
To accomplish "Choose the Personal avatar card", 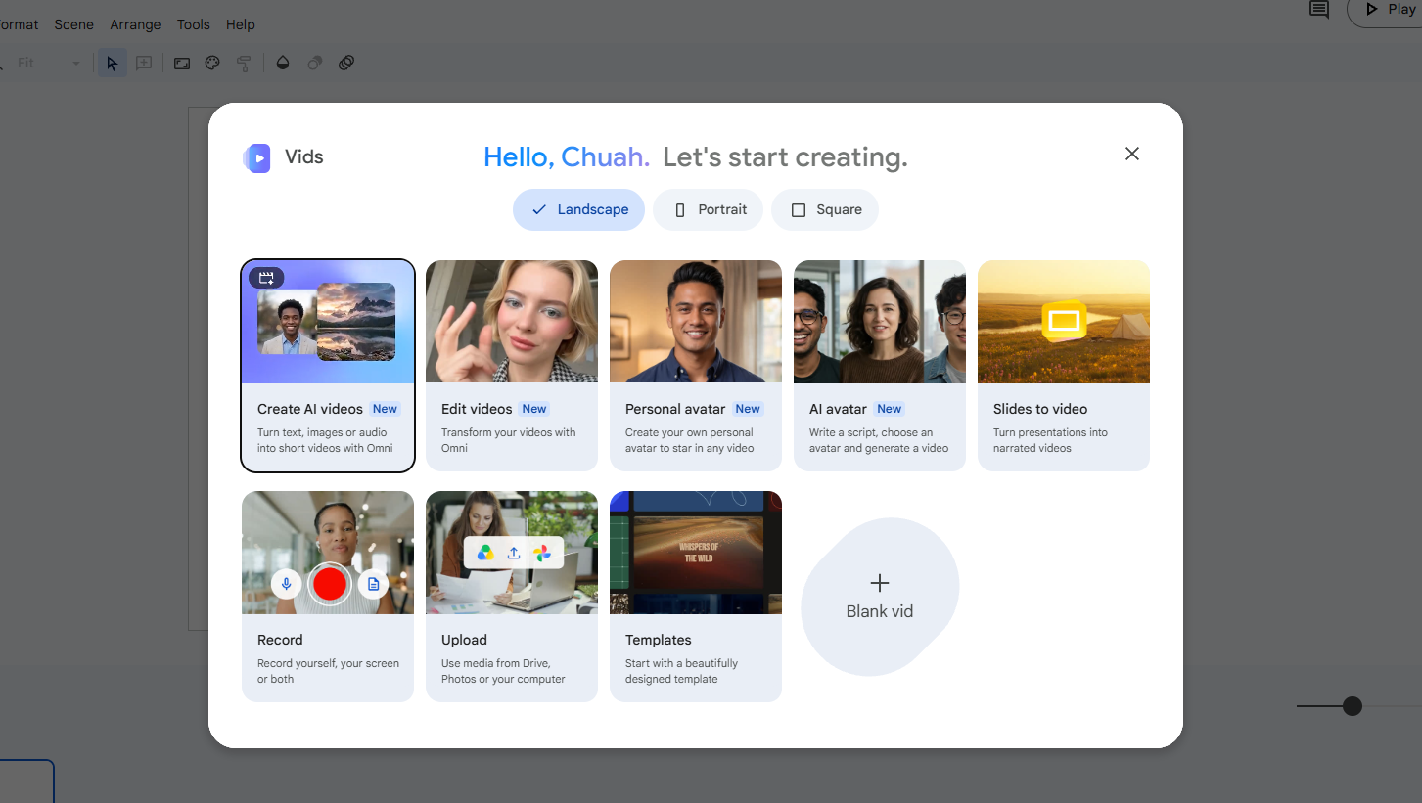I will [696, 365].
